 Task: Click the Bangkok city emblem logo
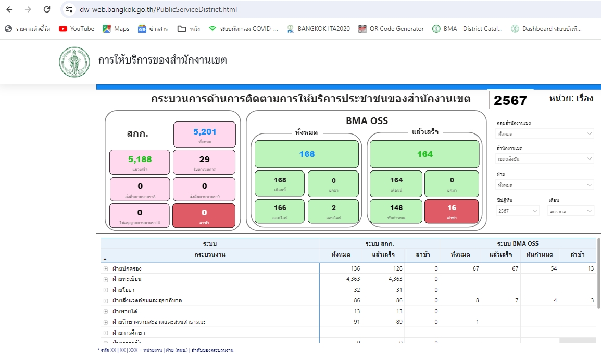74,62
